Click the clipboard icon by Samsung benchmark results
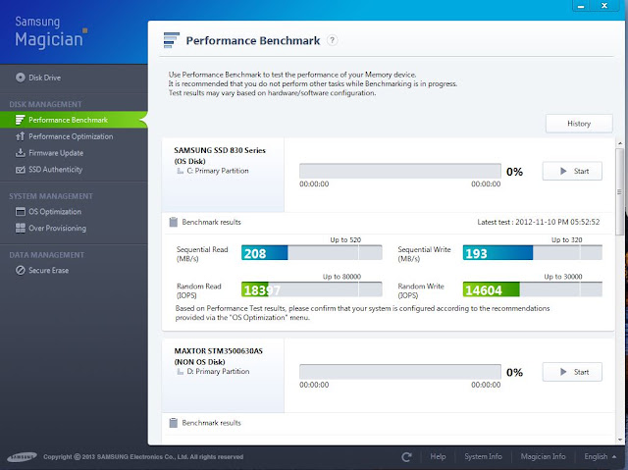Image resolution: width=628 pixels, height=470 pixels. point(174,222)
